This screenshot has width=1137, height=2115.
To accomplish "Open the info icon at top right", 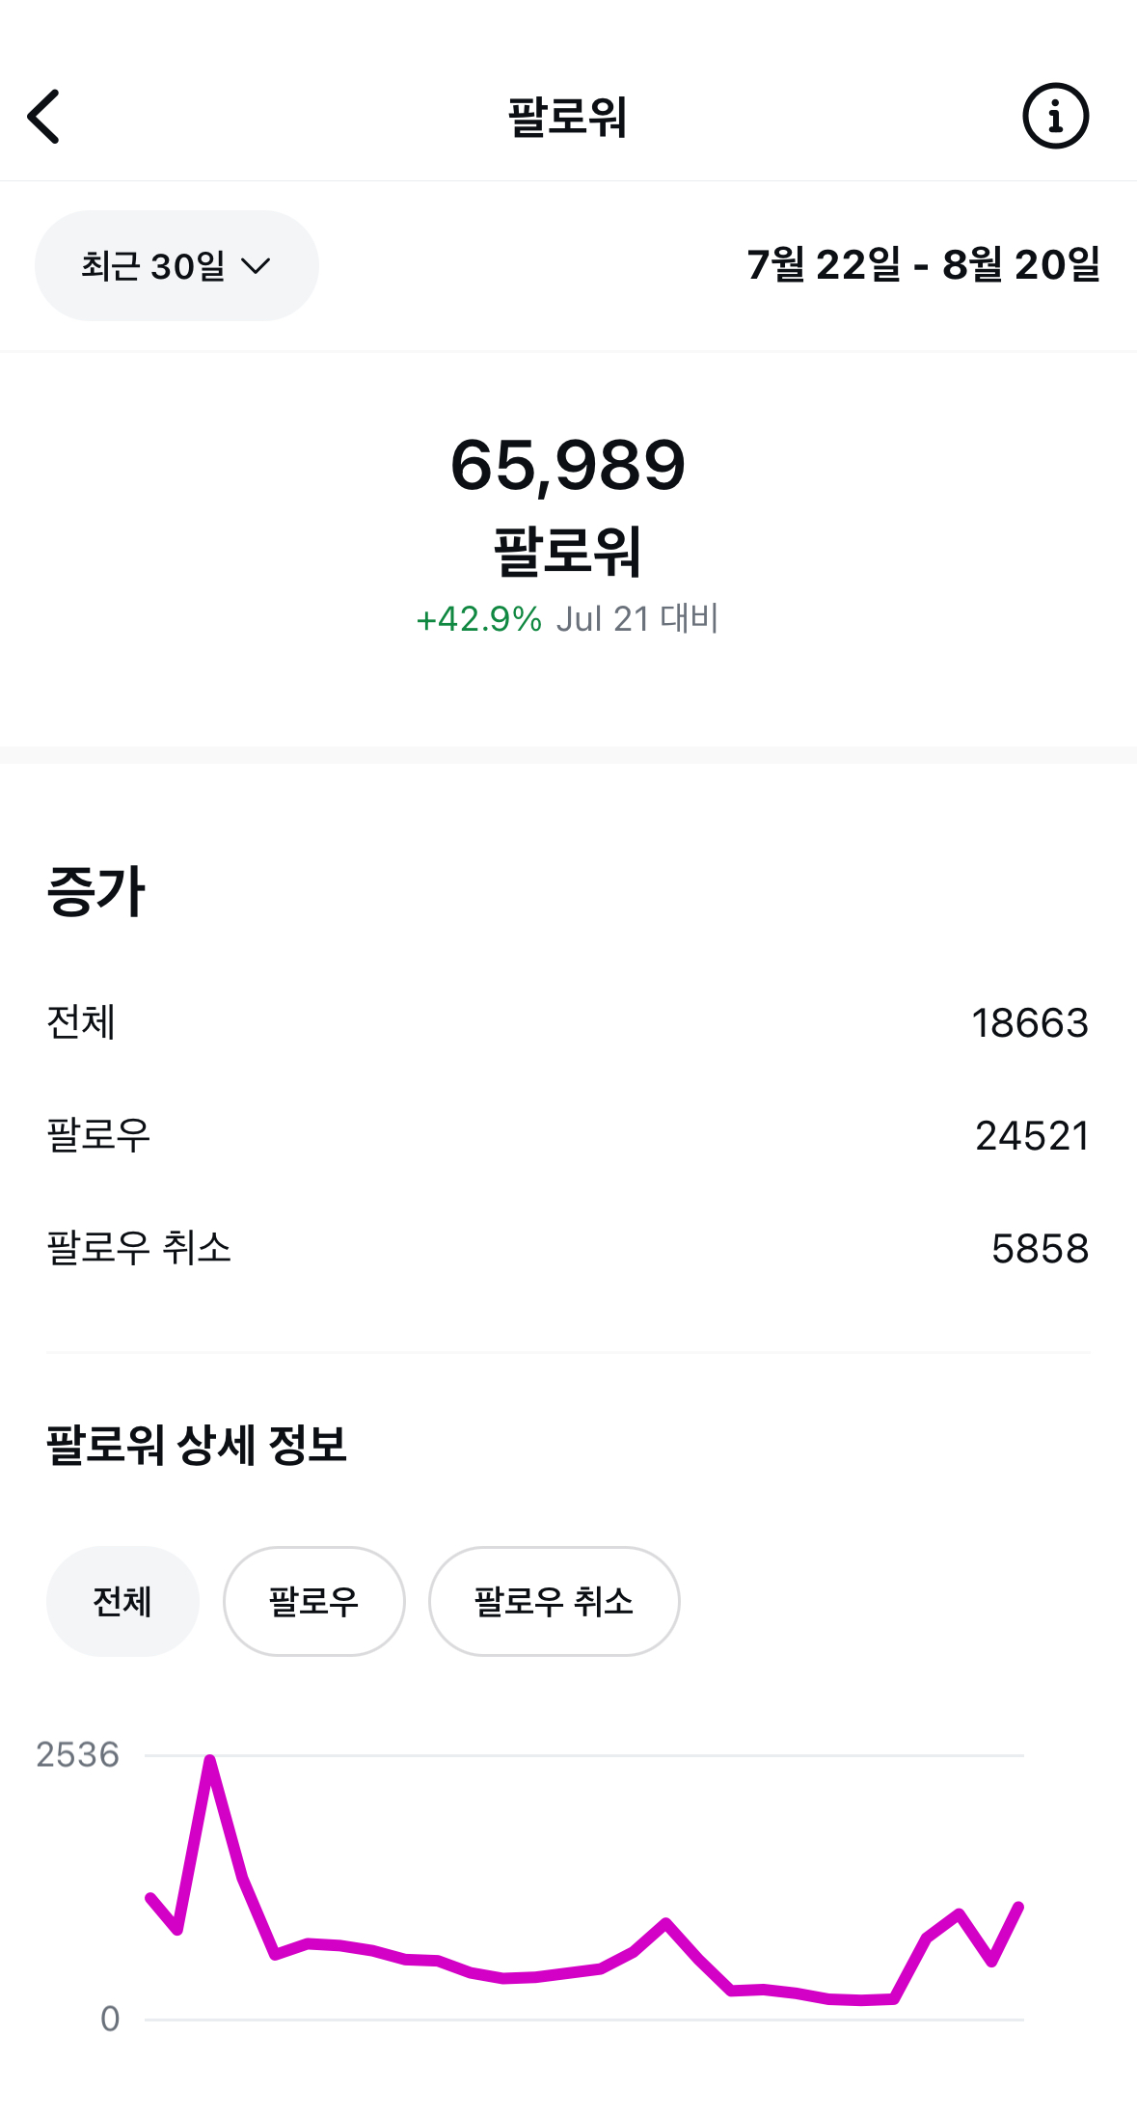I will tap(1055, 116).
